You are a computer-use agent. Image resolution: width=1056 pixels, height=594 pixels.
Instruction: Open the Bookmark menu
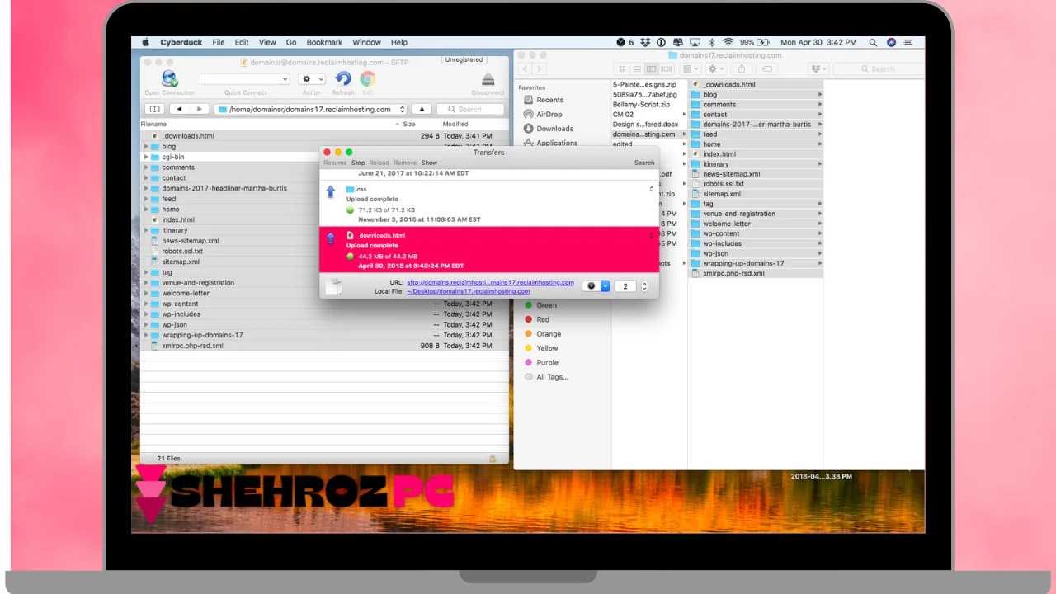324,42
